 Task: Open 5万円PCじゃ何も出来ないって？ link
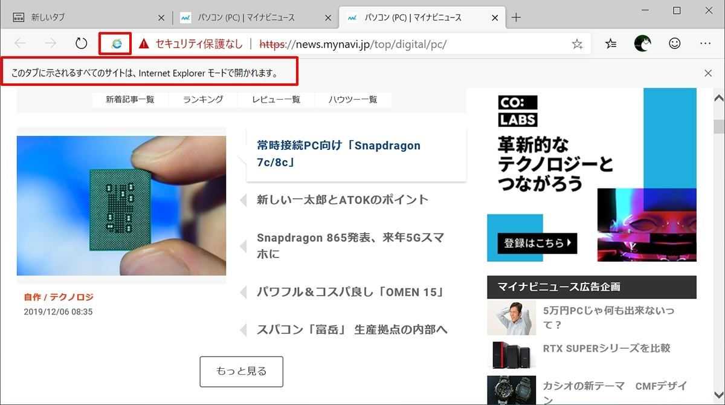tap(608, 318)
